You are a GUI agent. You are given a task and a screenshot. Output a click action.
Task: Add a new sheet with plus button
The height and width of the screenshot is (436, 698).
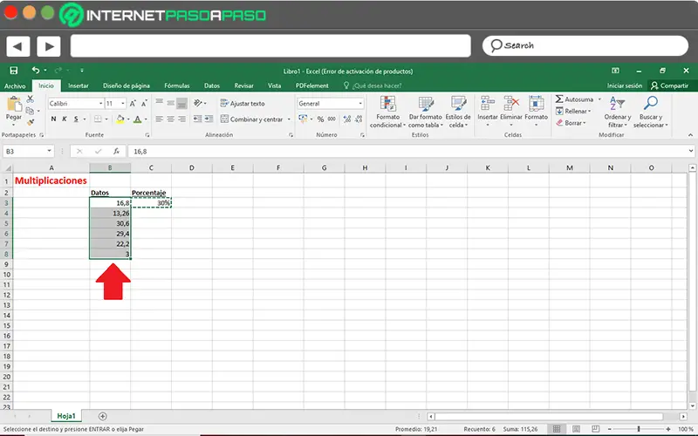[x=103, y=417]
